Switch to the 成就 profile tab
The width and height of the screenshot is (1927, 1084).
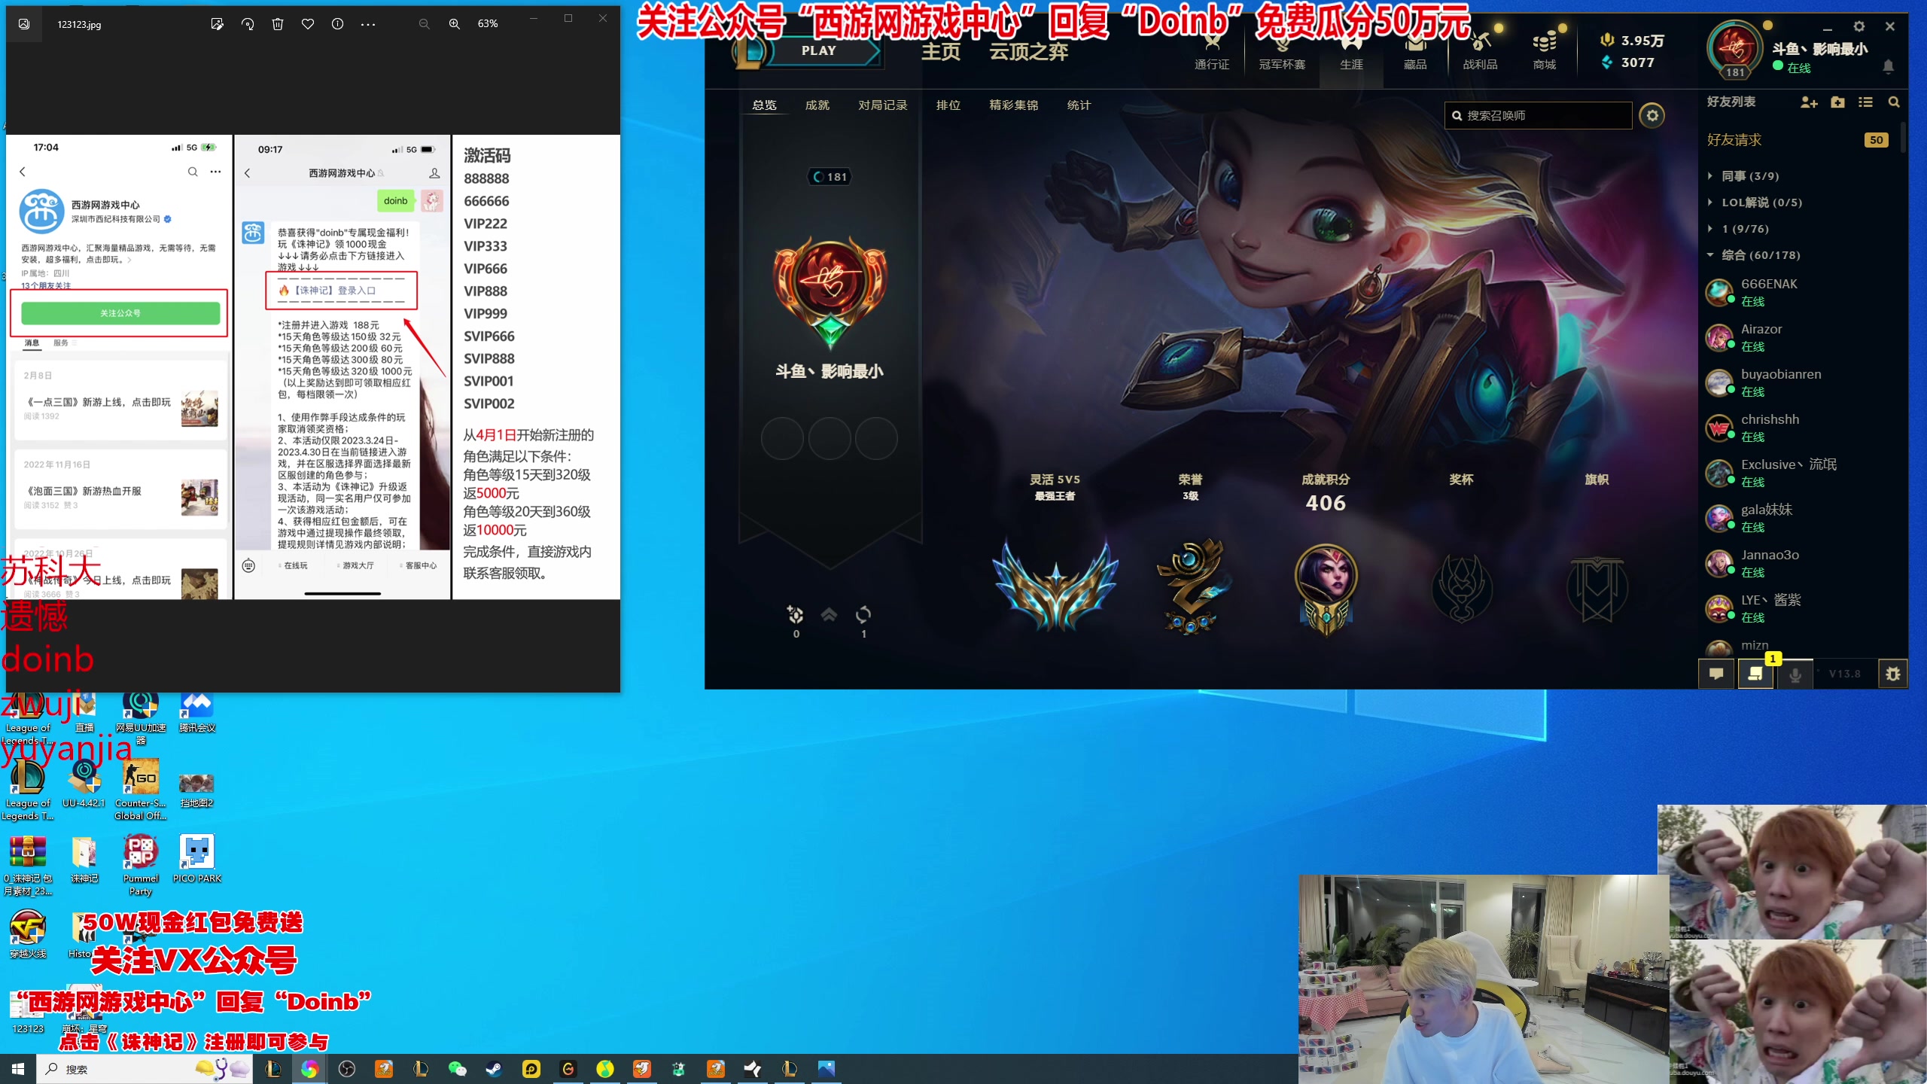click(817, 105)
